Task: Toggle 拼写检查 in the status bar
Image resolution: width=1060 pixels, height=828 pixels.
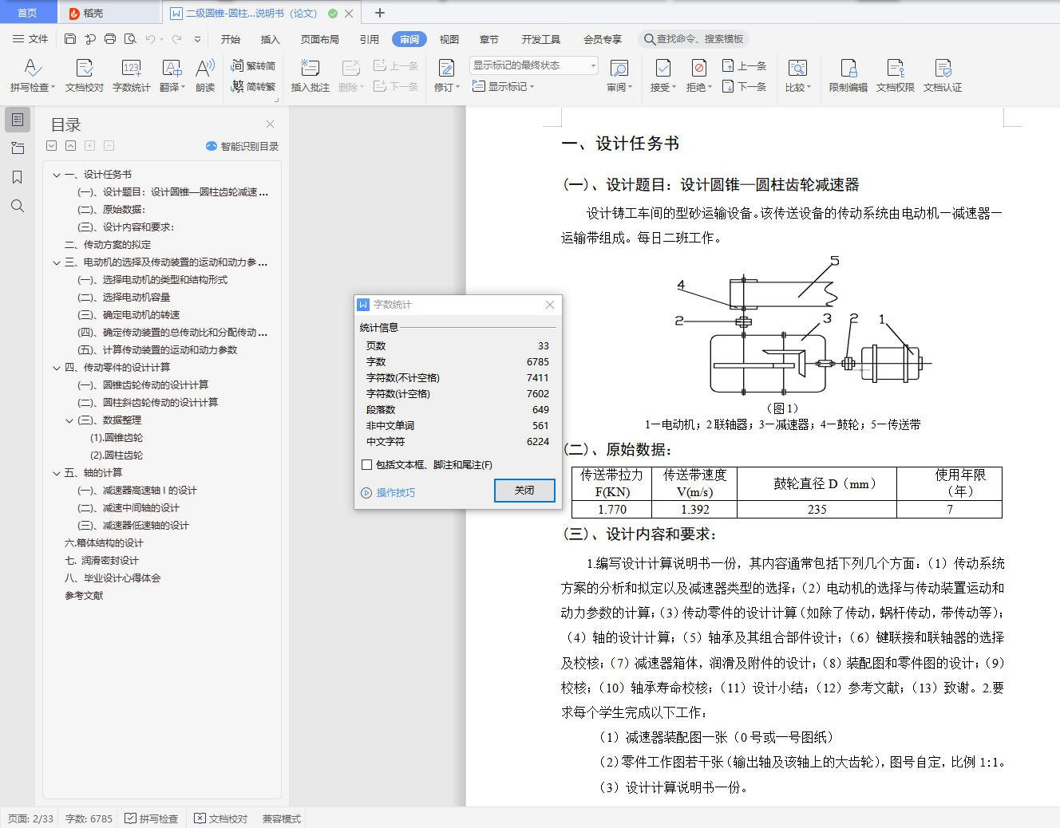Action: coord(152,818)
